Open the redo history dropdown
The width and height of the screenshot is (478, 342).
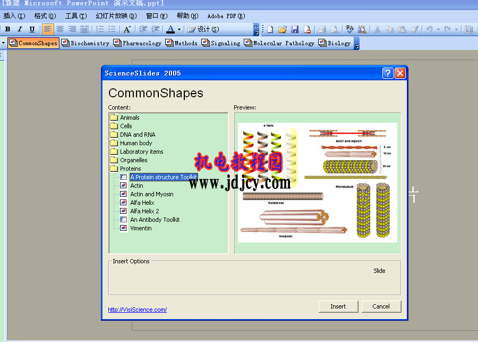[456, 30]
